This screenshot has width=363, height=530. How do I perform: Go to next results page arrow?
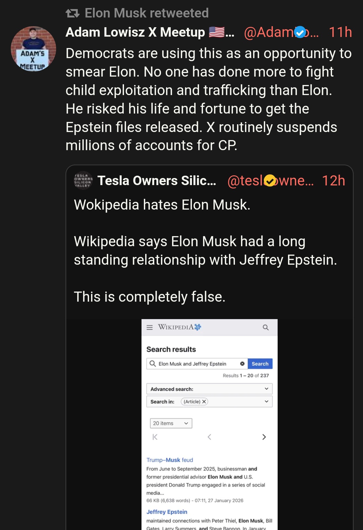click(264, 437)
